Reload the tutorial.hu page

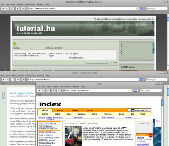[12, 9]
